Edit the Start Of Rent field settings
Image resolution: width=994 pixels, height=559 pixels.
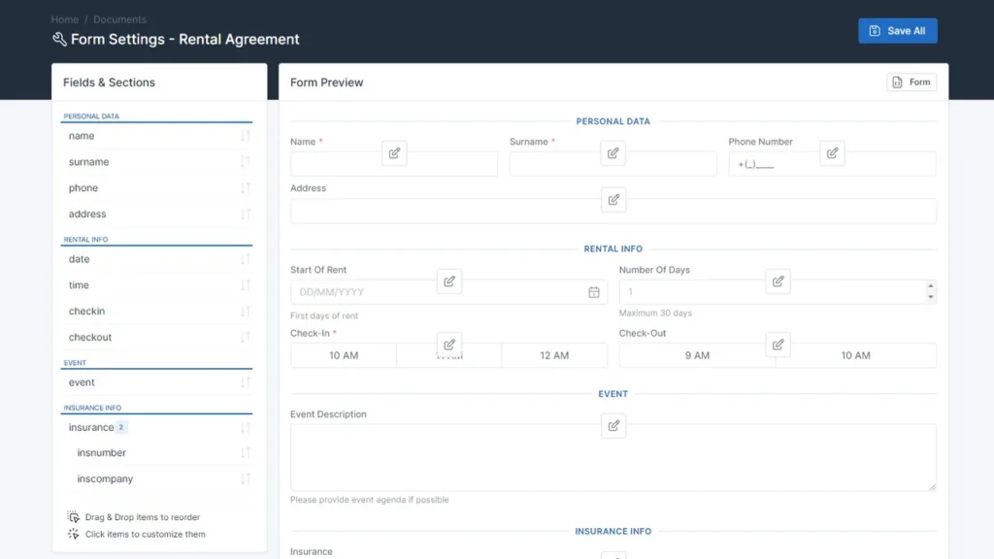[449, 281]
